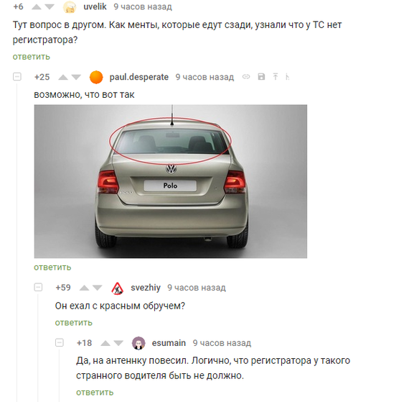Jump to parent comment arrow icon
The height and width of the screenshot is (402, 409).
(x=276, y=77)
